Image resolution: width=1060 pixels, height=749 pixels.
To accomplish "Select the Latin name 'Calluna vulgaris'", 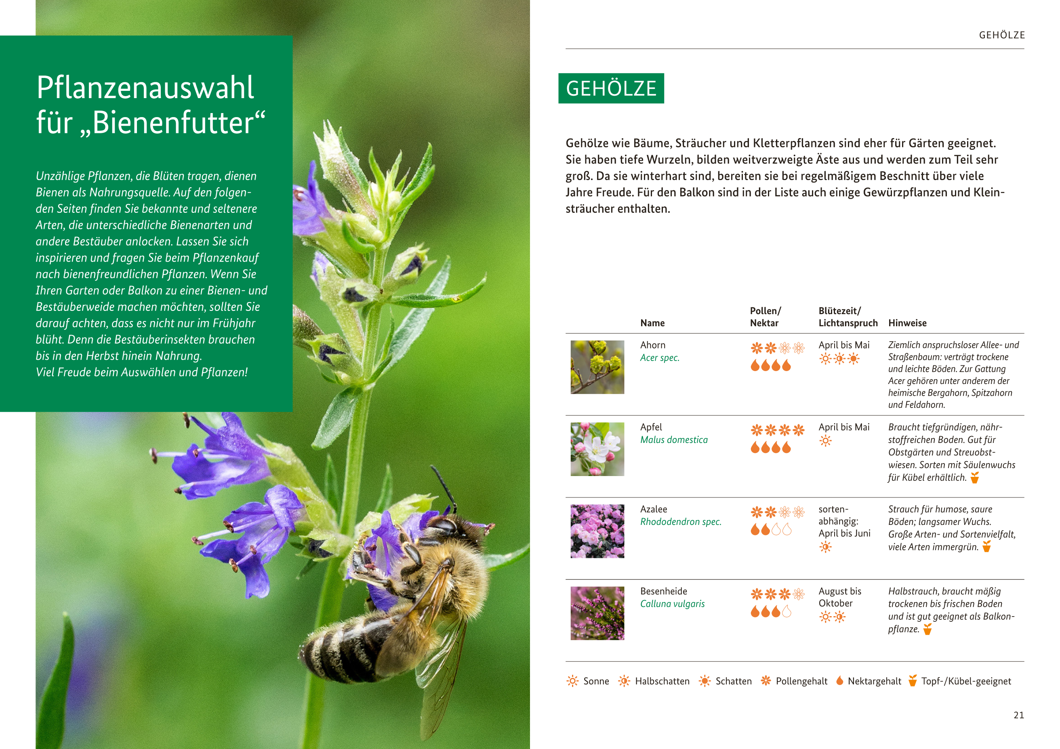I will 673,604.
